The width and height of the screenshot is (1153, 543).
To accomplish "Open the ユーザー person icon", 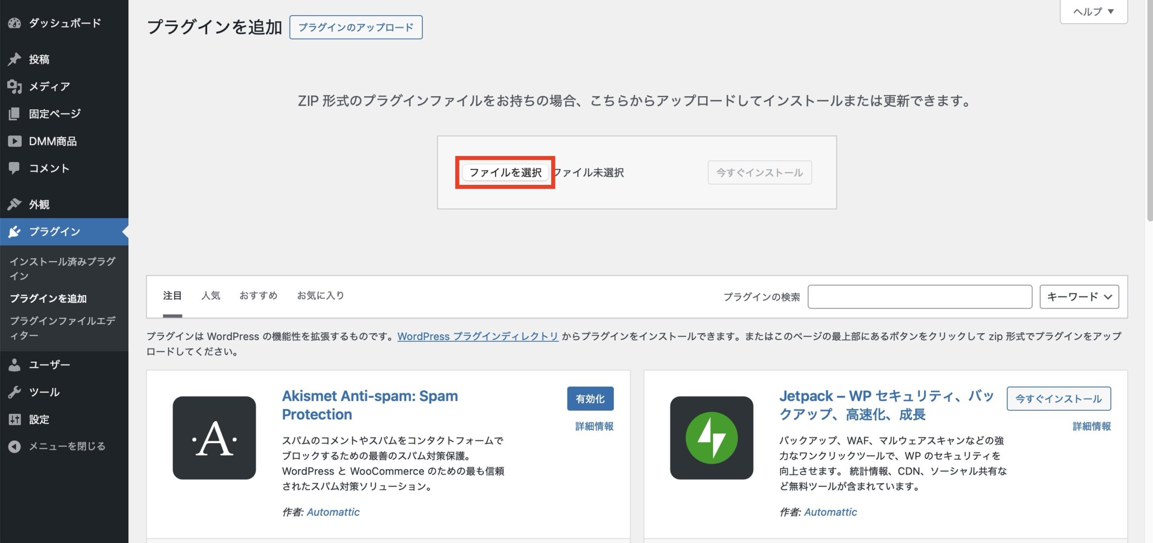I will [x=15, y=364].
